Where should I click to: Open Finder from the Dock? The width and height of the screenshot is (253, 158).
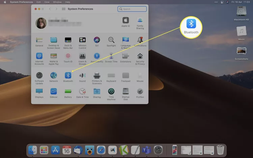point(32,150)
